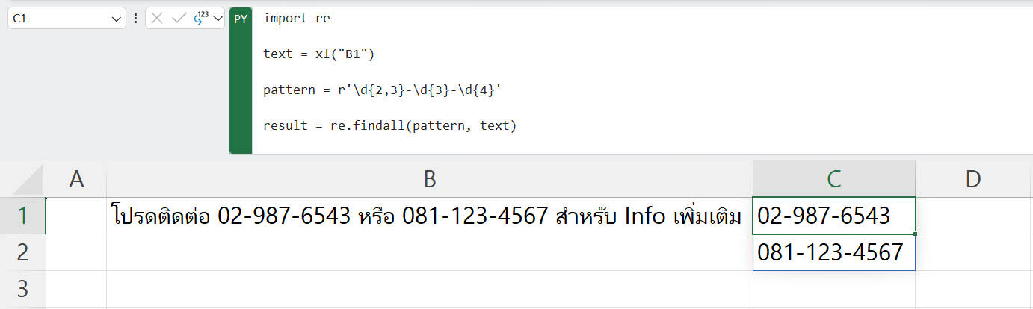Click the three-dot Name Box resize handle

coord(135,19)
